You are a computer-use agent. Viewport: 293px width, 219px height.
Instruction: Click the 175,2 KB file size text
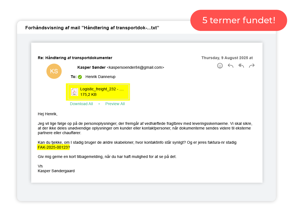pos(88,95)
